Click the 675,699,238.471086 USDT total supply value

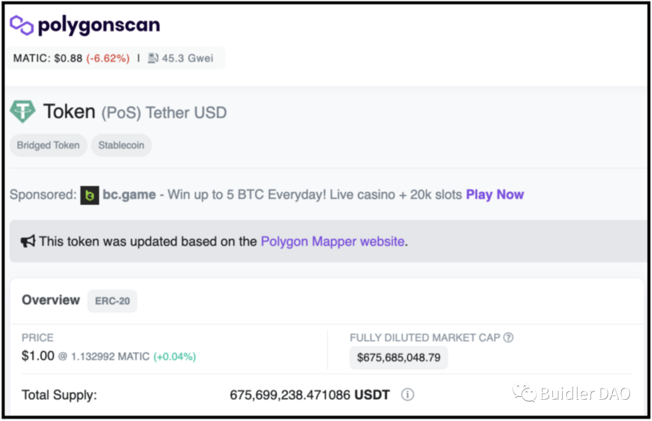309,395
